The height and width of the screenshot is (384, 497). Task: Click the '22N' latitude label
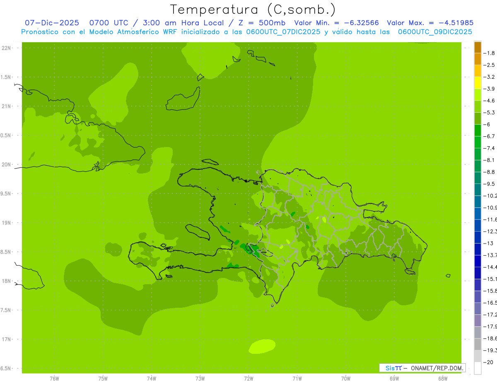(x=7, y=48)
